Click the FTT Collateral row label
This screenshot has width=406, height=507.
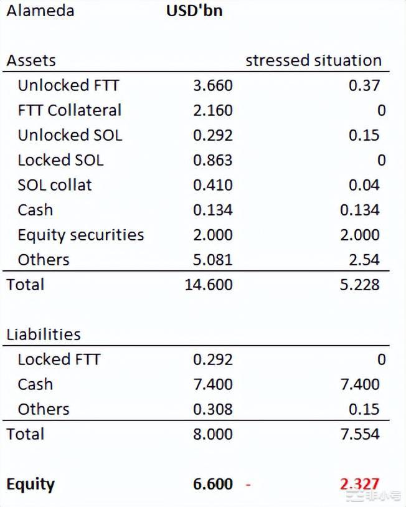point(69,110)
